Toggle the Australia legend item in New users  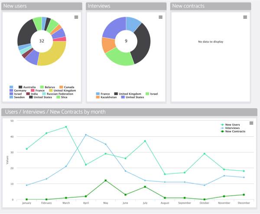27,87
